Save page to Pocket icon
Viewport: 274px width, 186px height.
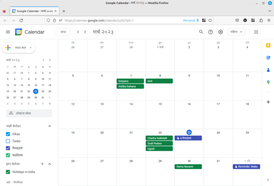(x=237, y=20)
